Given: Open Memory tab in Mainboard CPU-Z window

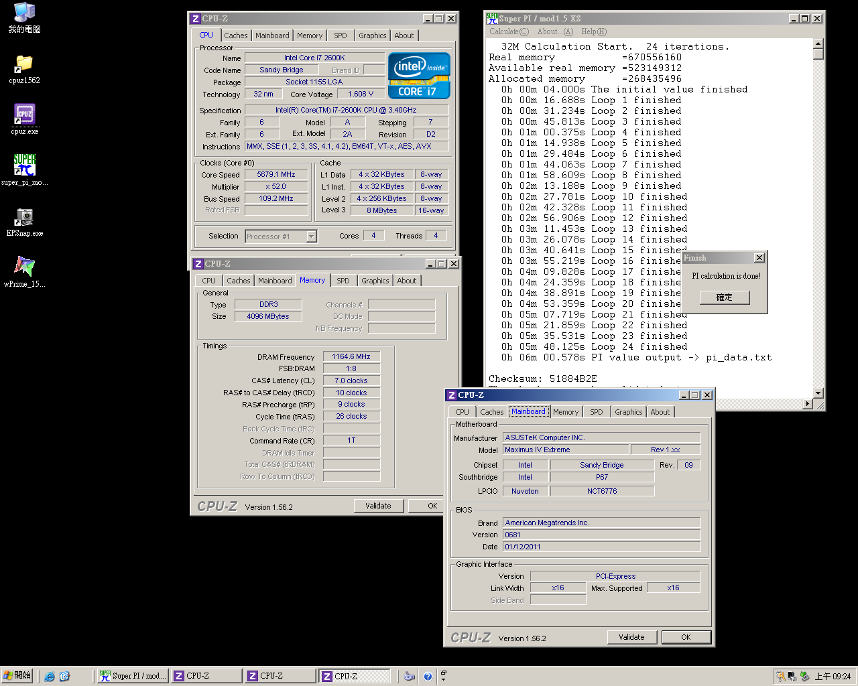Looking at the screenshot, I should tap(566, 412).
